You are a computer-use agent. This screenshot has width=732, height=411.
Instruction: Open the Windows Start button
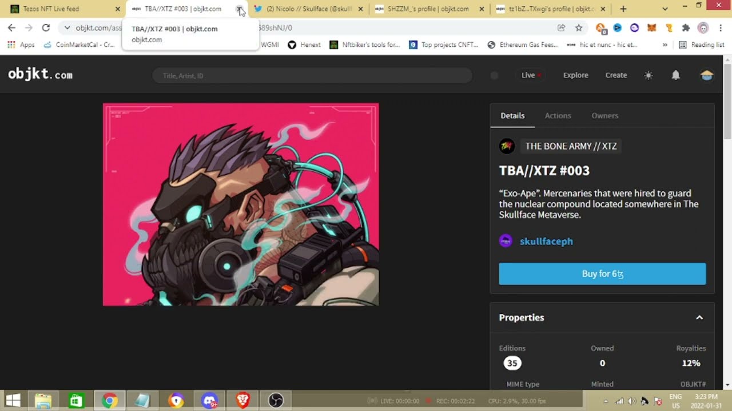point(14,401)
